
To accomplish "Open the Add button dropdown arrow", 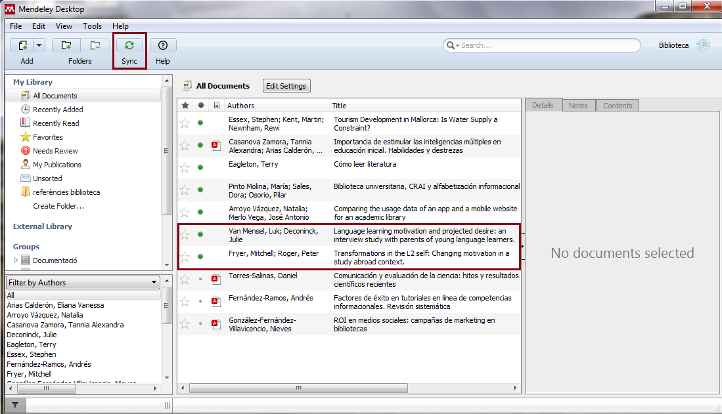I will [39, 45].
